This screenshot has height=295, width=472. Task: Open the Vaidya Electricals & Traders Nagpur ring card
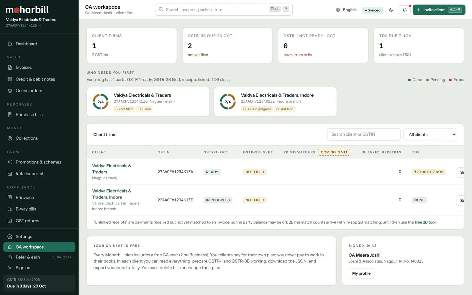tap(148, 102)
